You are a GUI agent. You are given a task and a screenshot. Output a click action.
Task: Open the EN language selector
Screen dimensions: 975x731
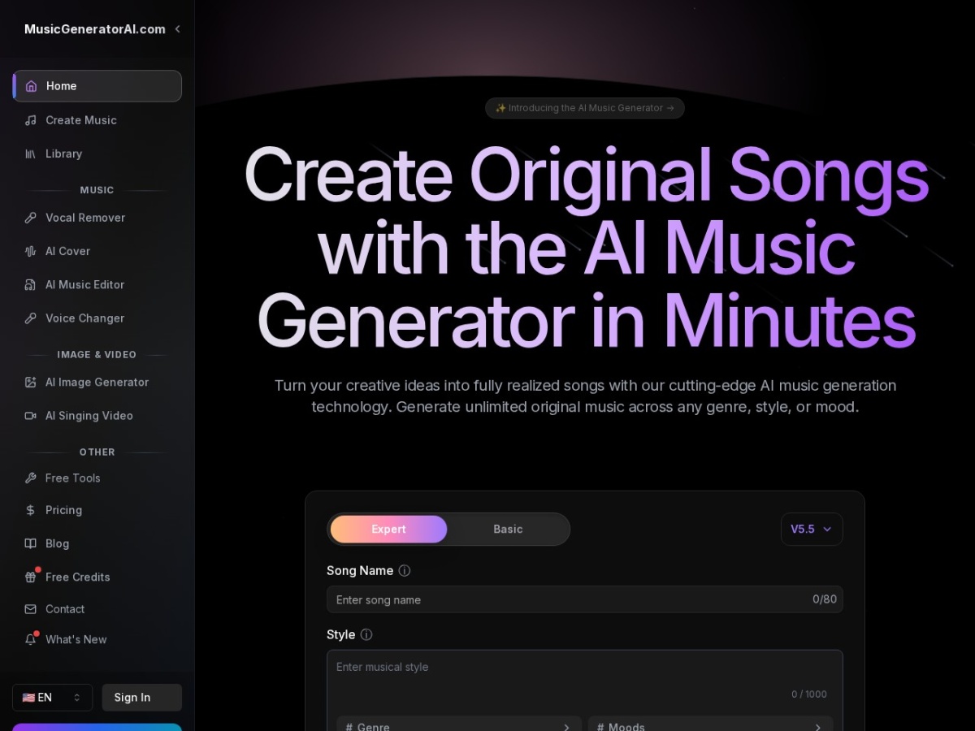pyautogui.click(x=53, y=698)
